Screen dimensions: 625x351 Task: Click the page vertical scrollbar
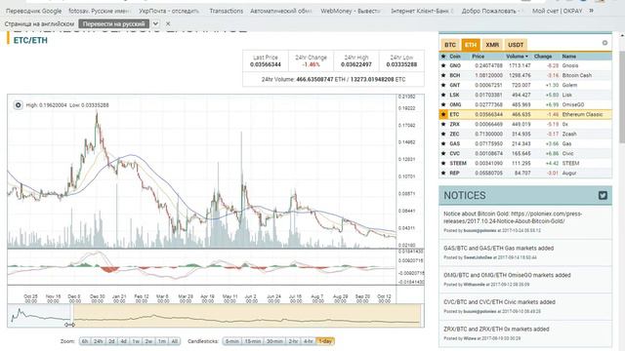point(622,97)
